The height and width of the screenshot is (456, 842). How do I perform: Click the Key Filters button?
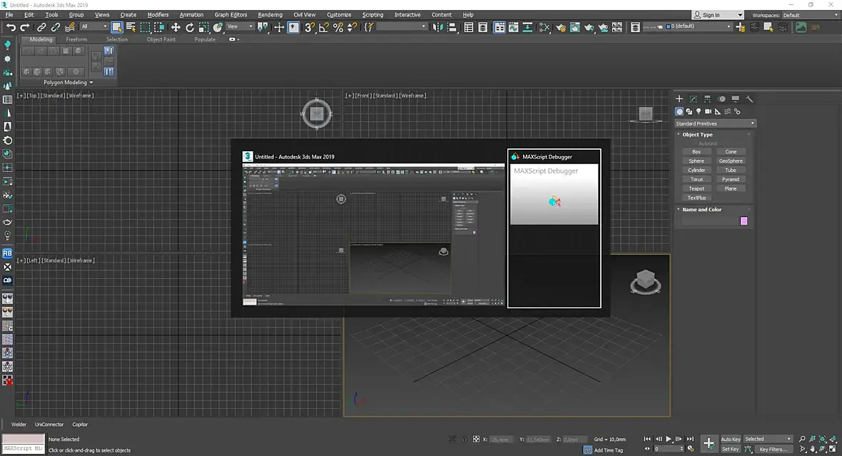click(x=773, y=450)
